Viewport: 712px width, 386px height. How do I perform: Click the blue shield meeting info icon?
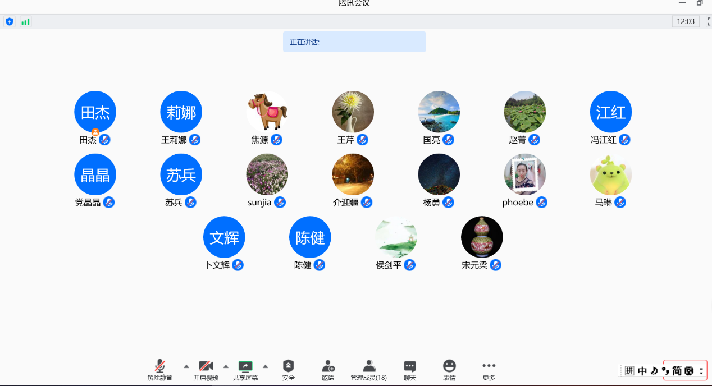(x=9, y=22)
